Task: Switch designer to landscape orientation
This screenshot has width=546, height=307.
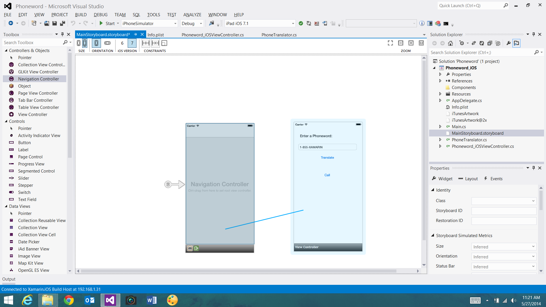Action: (107, 43)
